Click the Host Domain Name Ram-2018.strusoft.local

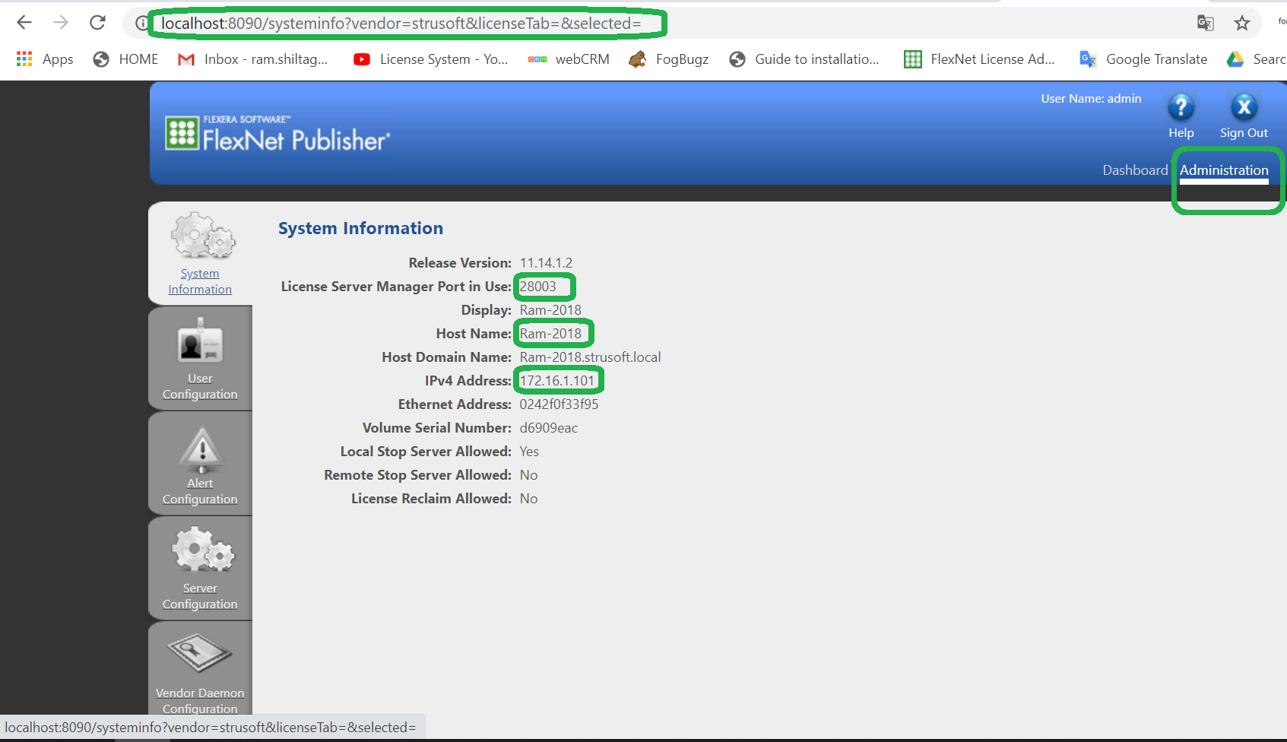pos(590,357)
